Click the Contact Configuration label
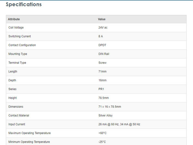The width and height of the screenshot is (193, 145). (x=22, y=45)
